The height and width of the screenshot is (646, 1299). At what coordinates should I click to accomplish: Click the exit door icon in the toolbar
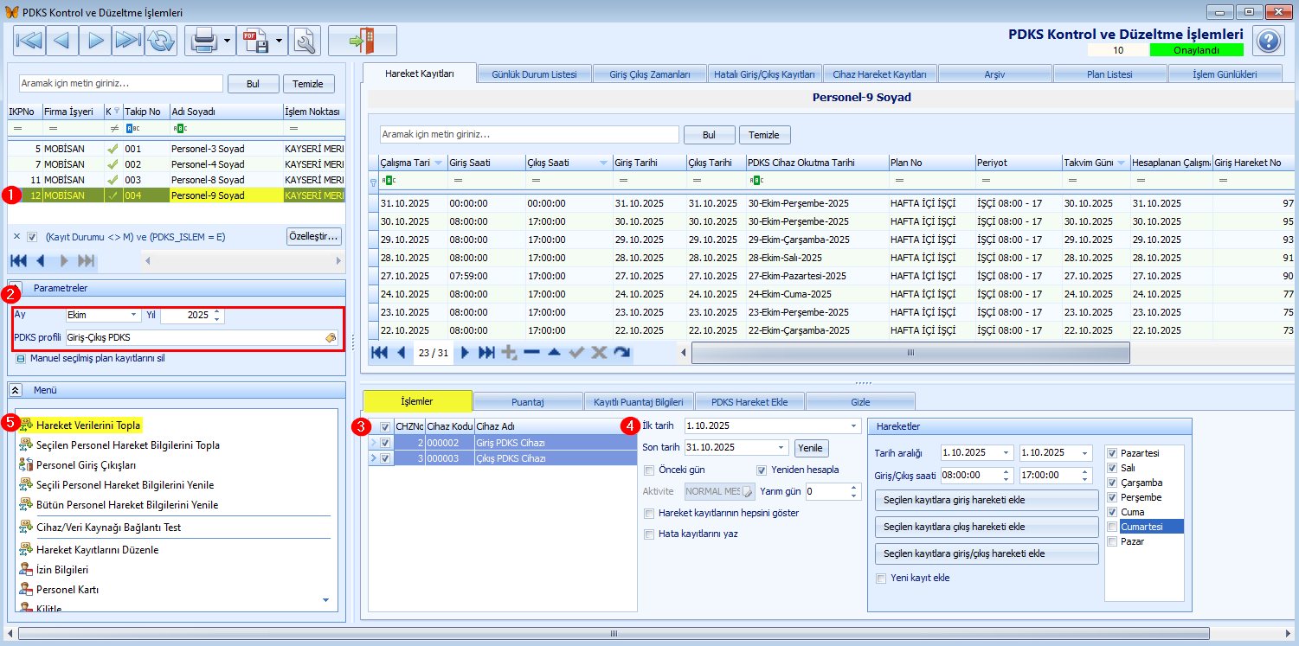click(x=362, y=41)
